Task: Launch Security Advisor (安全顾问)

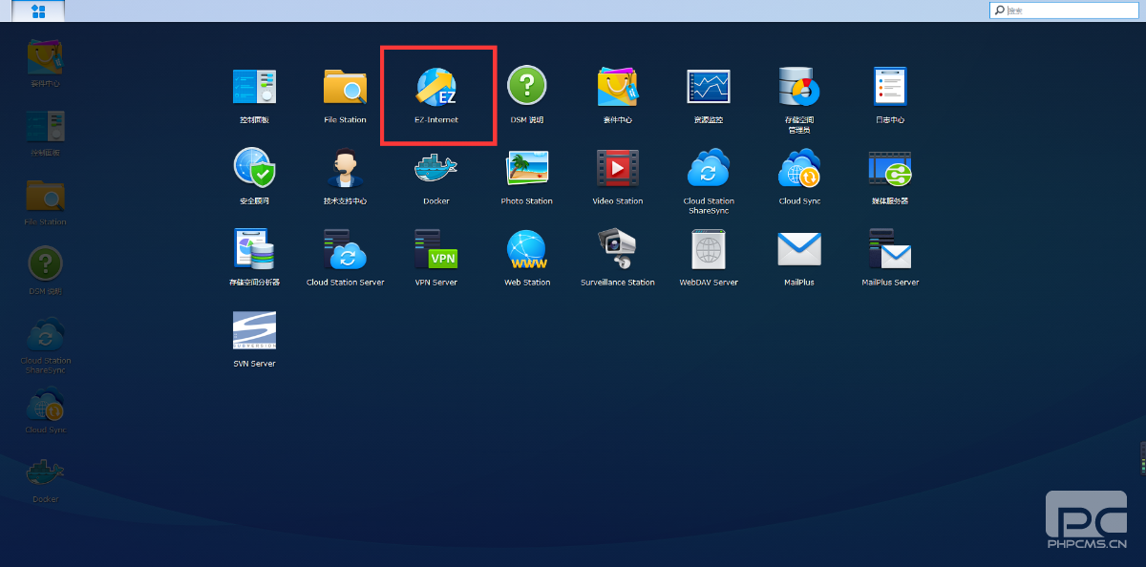Action: click(254, 168)
